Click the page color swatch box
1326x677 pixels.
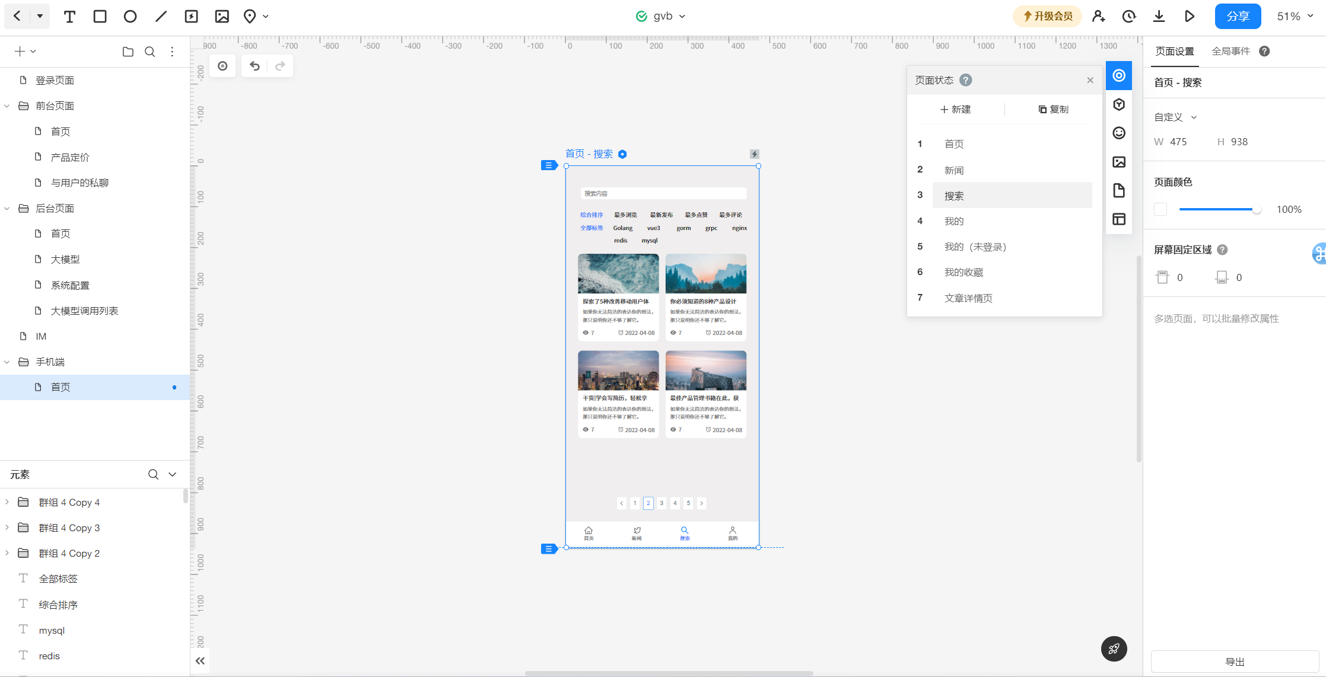point(1160,209)
